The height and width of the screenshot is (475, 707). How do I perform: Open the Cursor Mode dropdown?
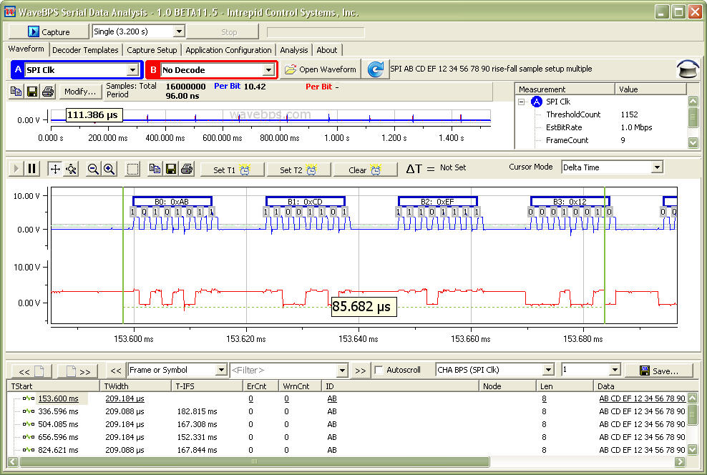657,167
